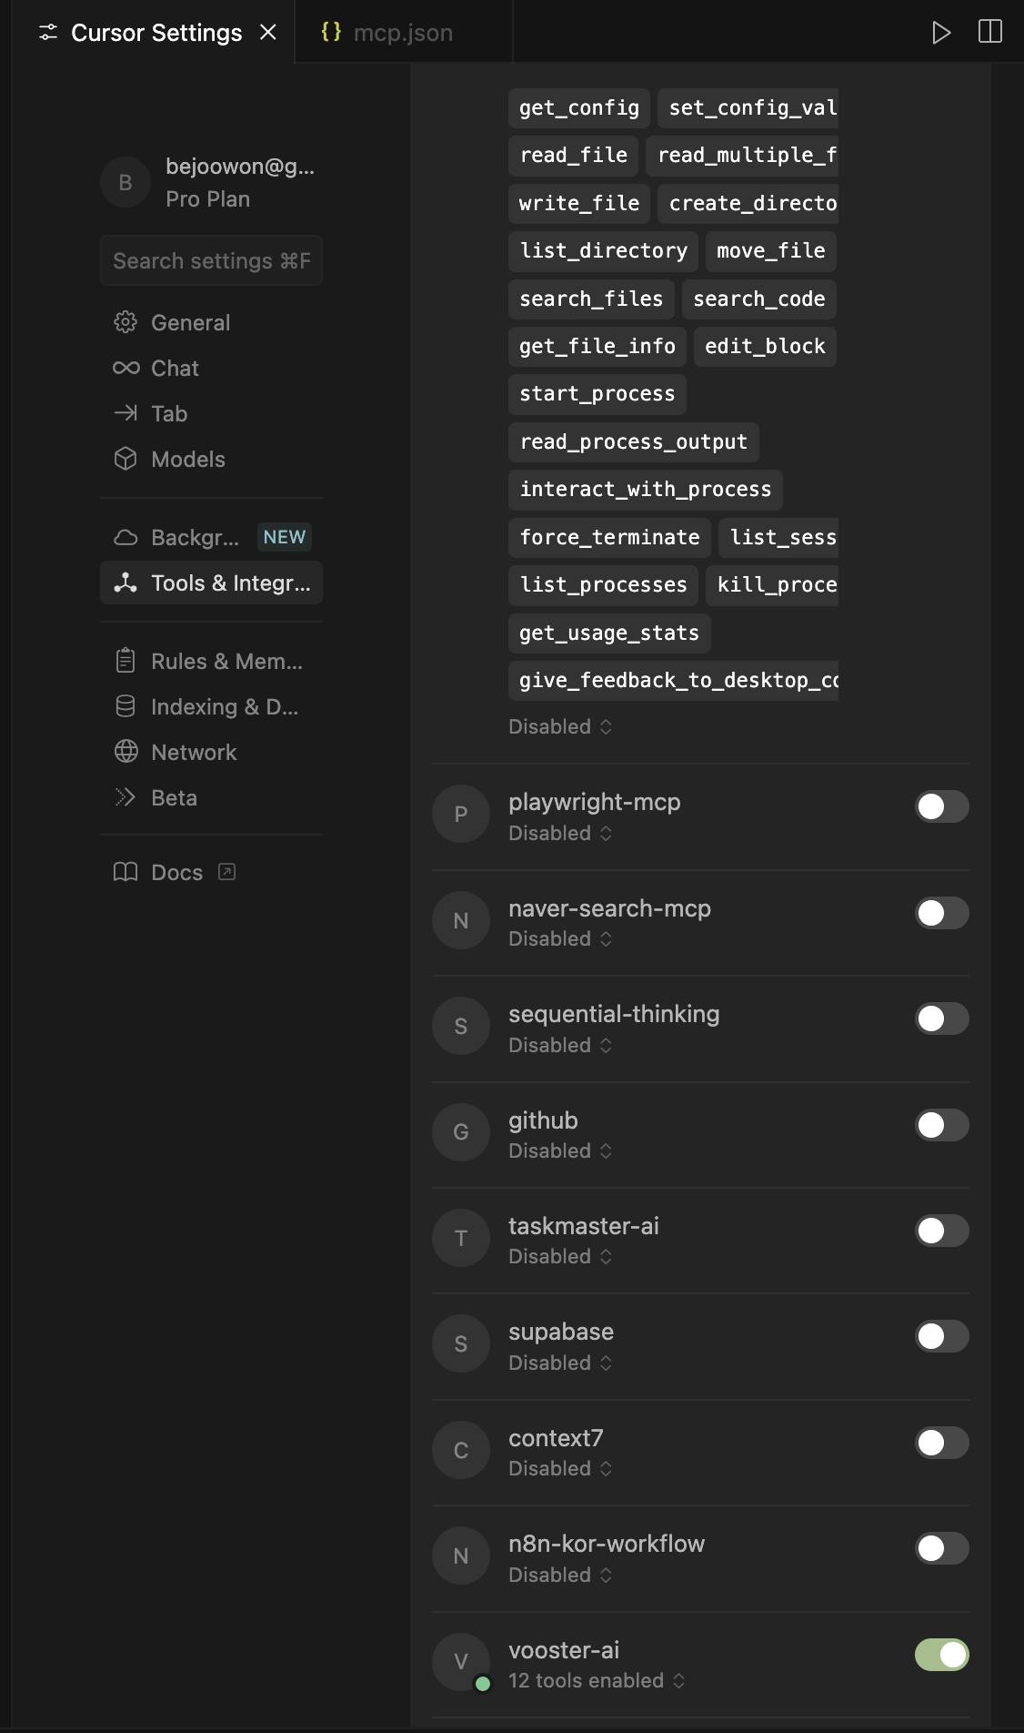Image resolution: width=1024 pixels, height=1733 pixels.
Task: Click the run play icon in the top bar
Action: pyautogui.click(x=941, y=33)
